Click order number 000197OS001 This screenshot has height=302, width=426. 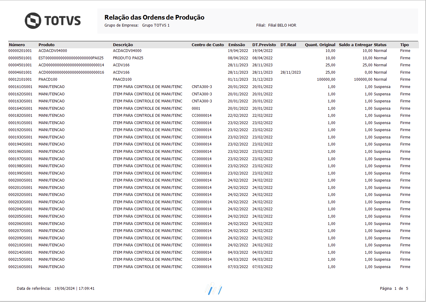pyautogui.click(x=20, y=159)
